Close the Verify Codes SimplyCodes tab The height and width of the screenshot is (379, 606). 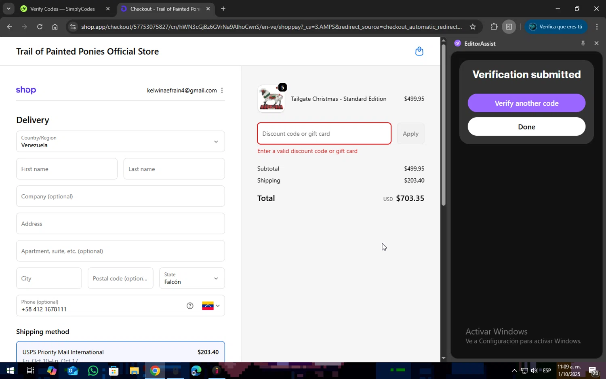click(x=108, y=9)
